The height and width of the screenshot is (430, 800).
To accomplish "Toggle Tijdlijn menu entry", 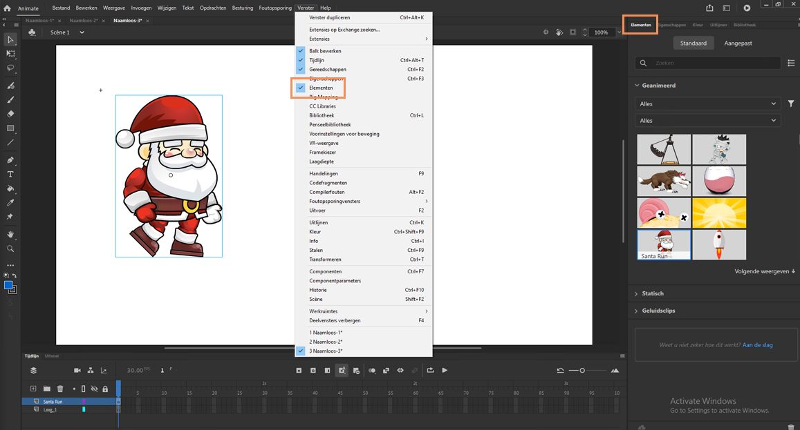I will (364, 60).
